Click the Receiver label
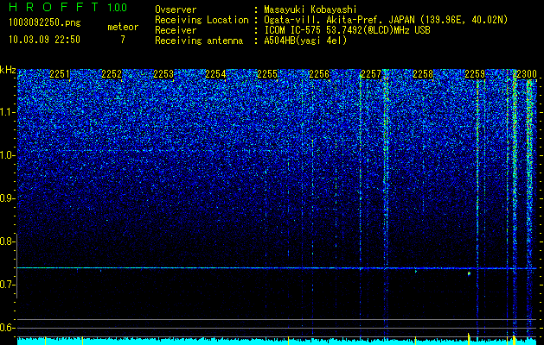 [176, 30]
